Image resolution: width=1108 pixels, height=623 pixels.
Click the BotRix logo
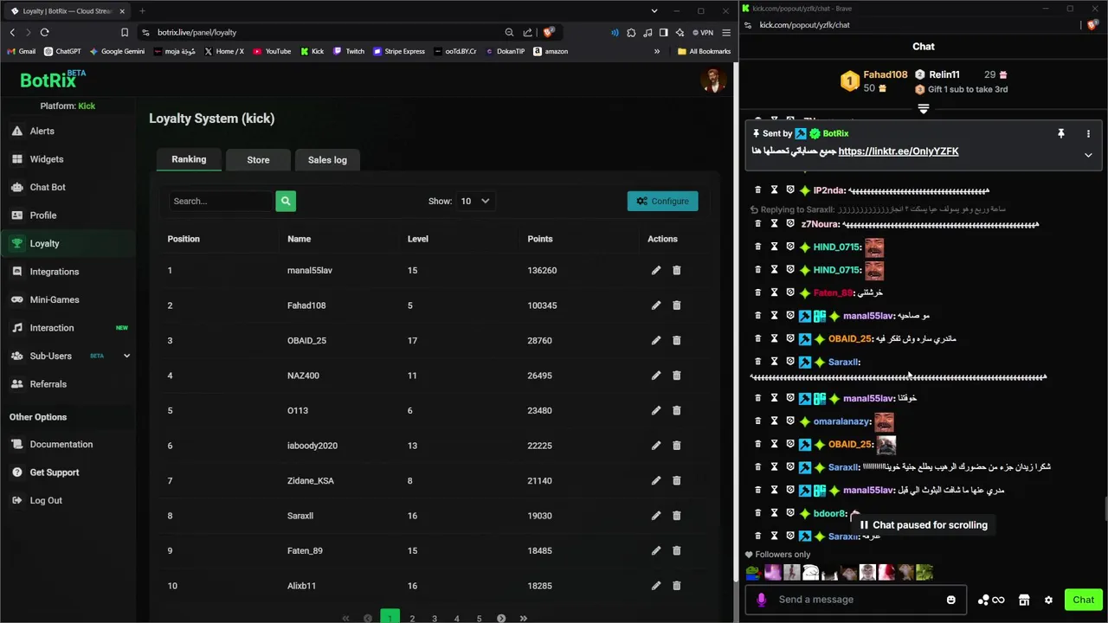[53, 80]
